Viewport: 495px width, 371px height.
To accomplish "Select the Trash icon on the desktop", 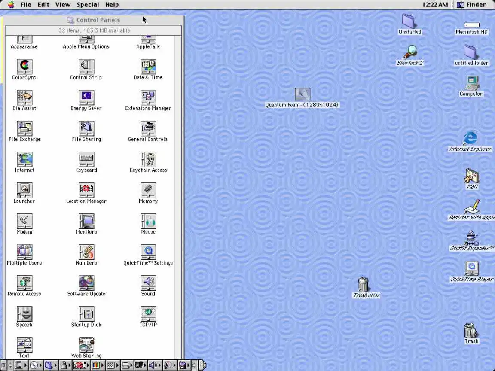I will (x=471, y=331).
